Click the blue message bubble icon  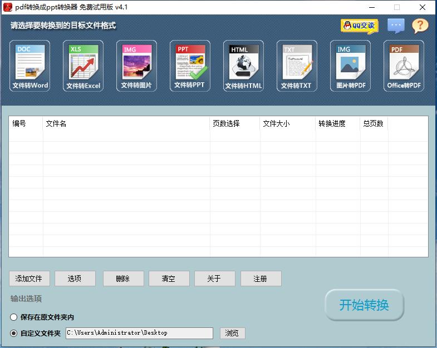396,26
